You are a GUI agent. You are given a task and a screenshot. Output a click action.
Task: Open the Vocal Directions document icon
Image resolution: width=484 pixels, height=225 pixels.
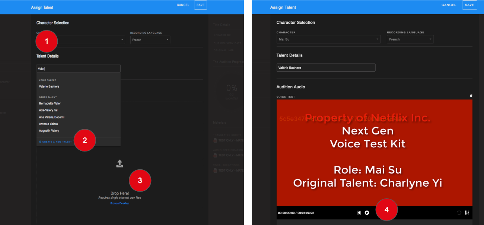[215, 170]
